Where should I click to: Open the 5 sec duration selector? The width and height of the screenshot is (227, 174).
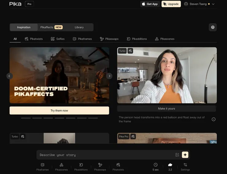tap(156, 167)
